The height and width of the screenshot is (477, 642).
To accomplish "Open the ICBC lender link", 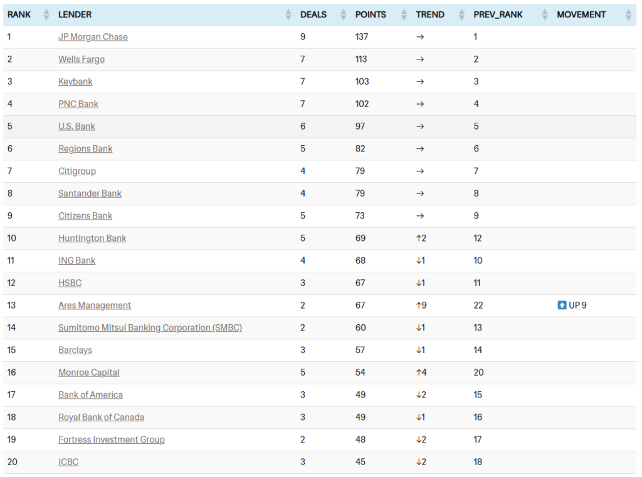I will tap(68, 462).
